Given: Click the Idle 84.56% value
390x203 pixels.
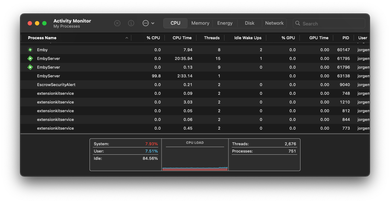Looking at the screenshot, I should pos(150,158).
